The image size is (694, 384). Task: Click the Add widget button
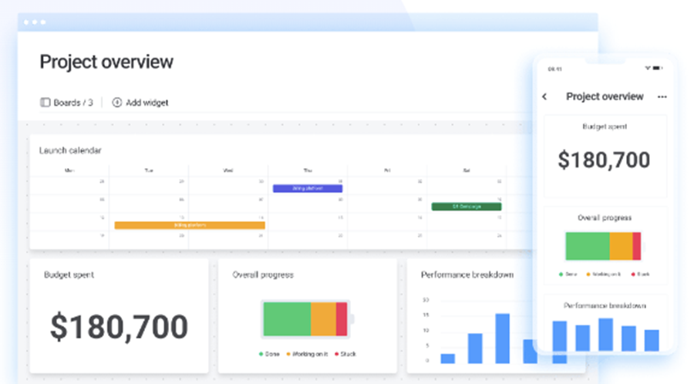coord(140,103)
